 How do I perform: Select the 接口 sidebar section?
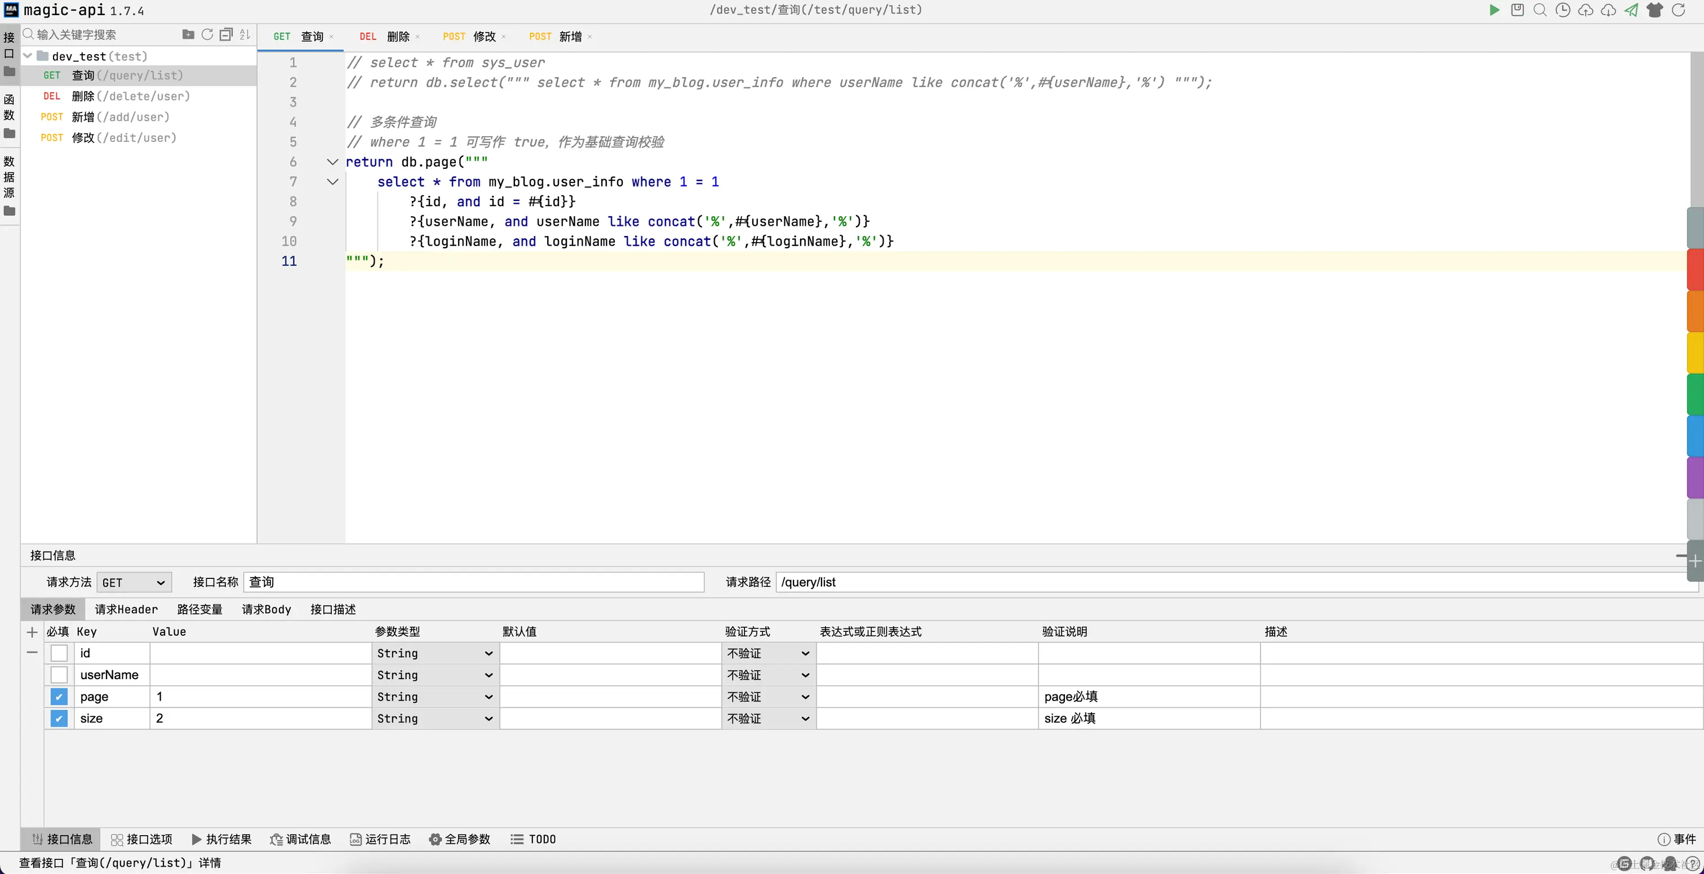(x=9, y=53)
